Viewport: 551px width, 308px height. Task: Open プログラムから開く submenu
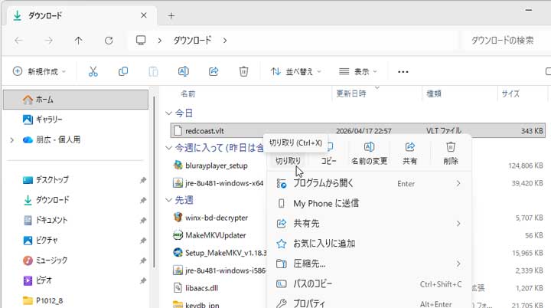369,183
